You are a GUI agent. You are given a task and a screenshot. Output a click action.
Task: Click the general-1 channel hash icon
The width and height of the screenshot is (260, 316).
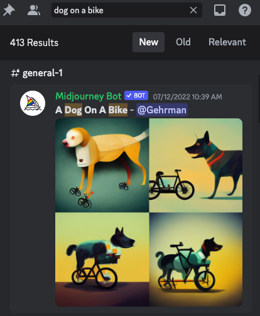click(x=15, y=73)
